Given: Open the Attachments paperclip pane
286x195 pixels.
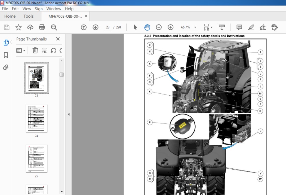Looking at the screenshot, I should coord(6,67).
